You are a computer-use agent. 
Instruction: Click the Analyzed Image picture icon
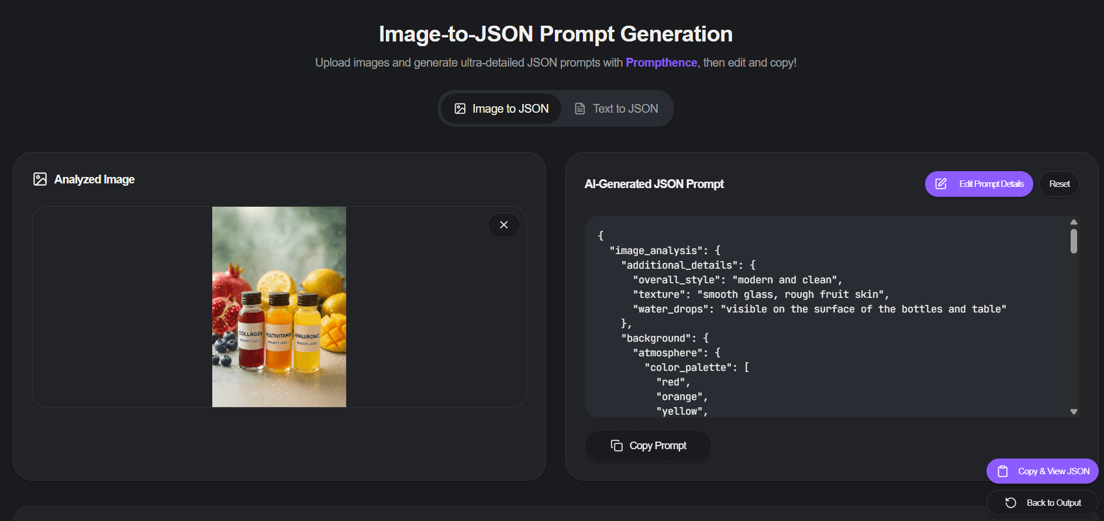[x=40, y=179]
